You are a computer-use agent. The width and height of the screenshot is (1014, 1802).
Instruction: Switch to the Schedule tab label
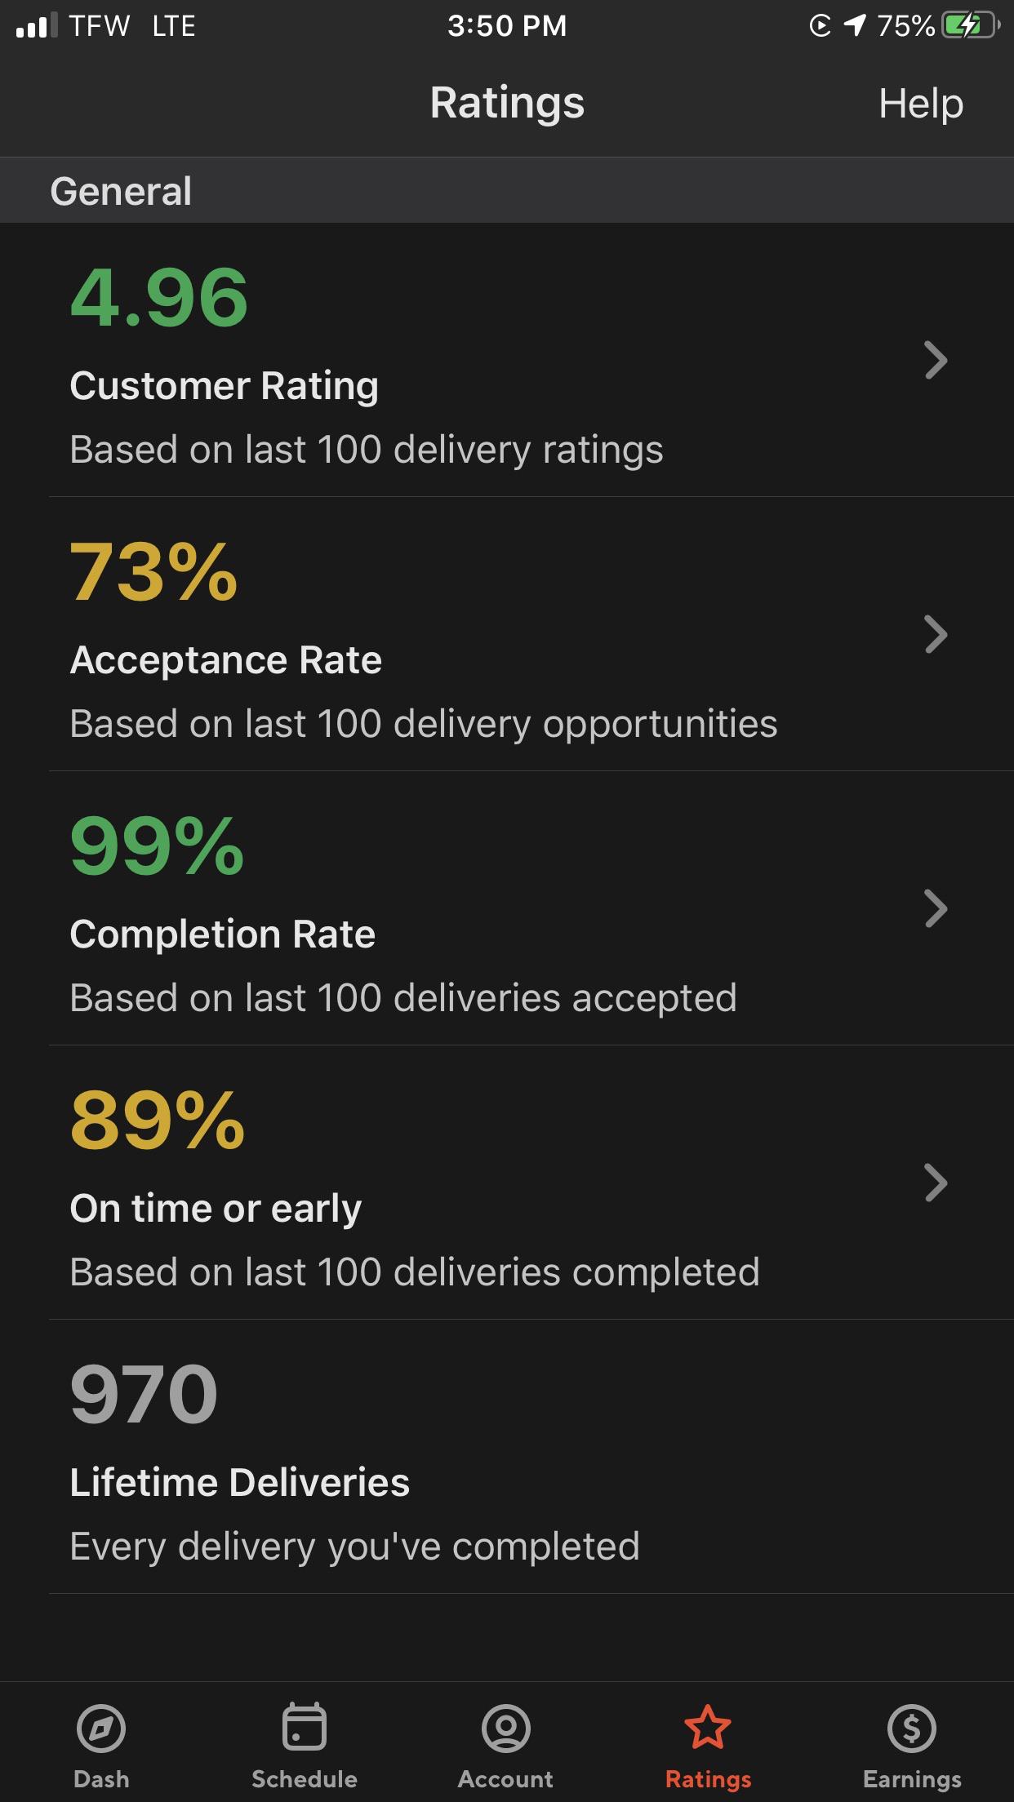point(305,1779)
